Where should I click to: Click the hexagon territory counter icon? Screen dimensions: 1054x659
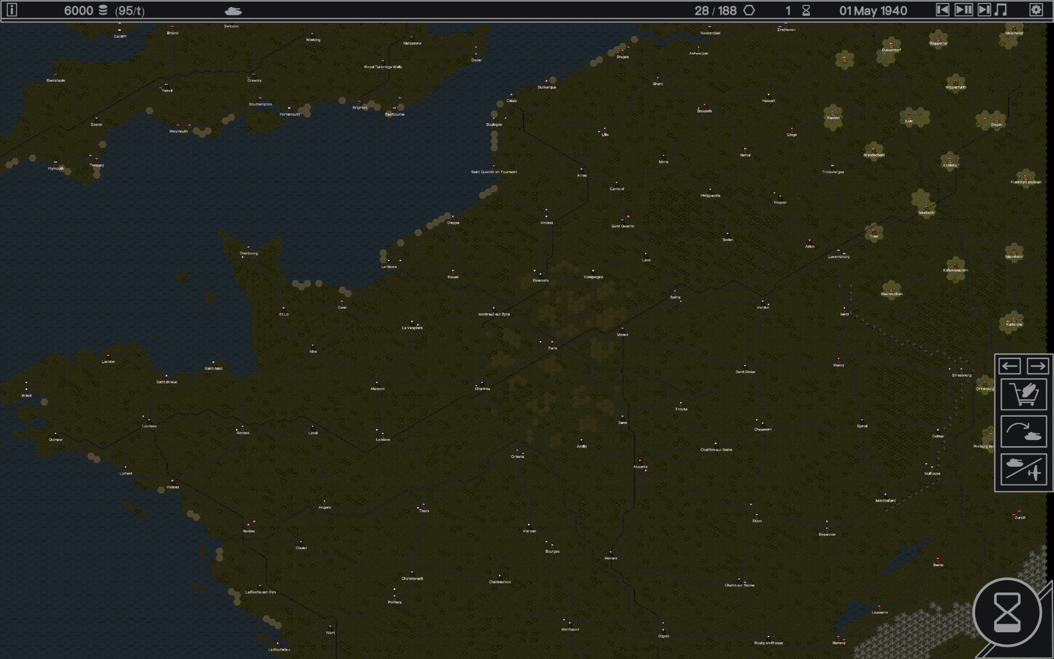pos(749,10)
